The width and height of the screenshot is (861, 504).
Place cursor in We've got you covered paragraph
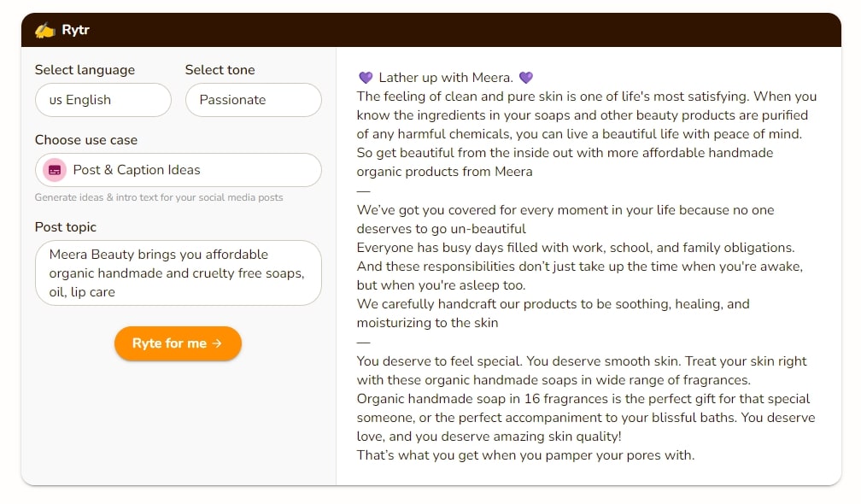point(565,220)
